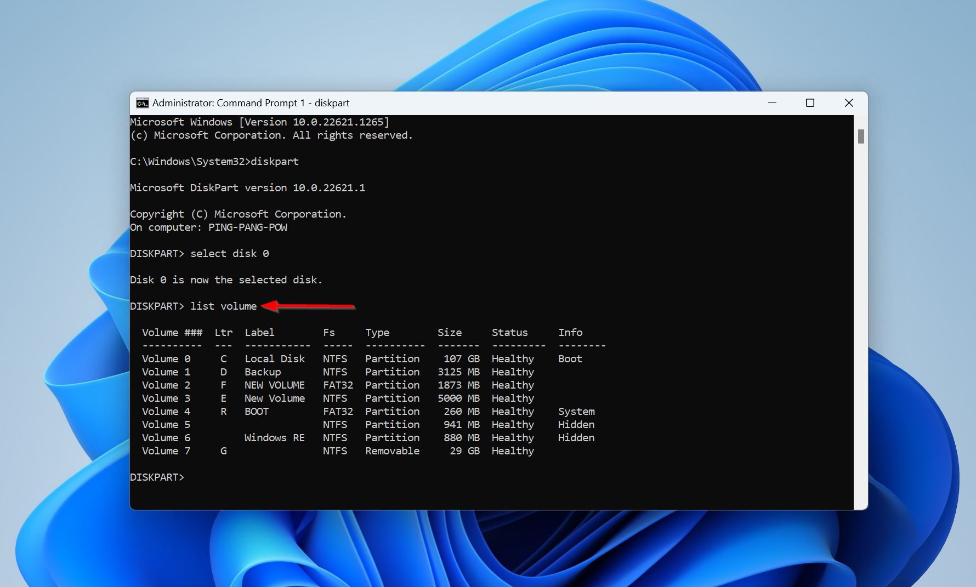Click the 'Size' column header
The image size is (976, 587).
[450, 333]
